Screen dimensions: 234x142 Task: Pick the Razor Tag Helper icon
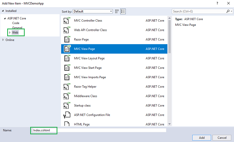click(x=67, y=86)
